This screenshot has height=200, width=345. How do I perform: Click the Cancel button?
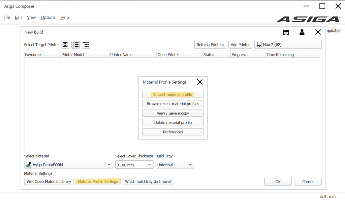coord(308,182)
